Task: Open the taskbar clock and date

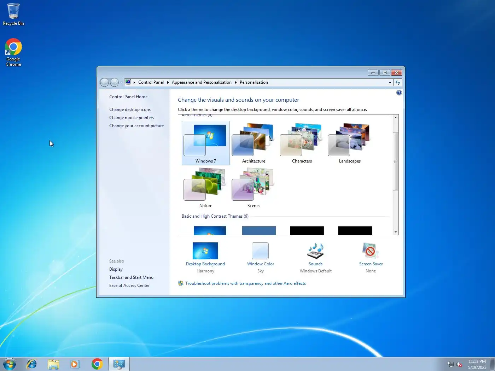Action: [x=477, y=364]
